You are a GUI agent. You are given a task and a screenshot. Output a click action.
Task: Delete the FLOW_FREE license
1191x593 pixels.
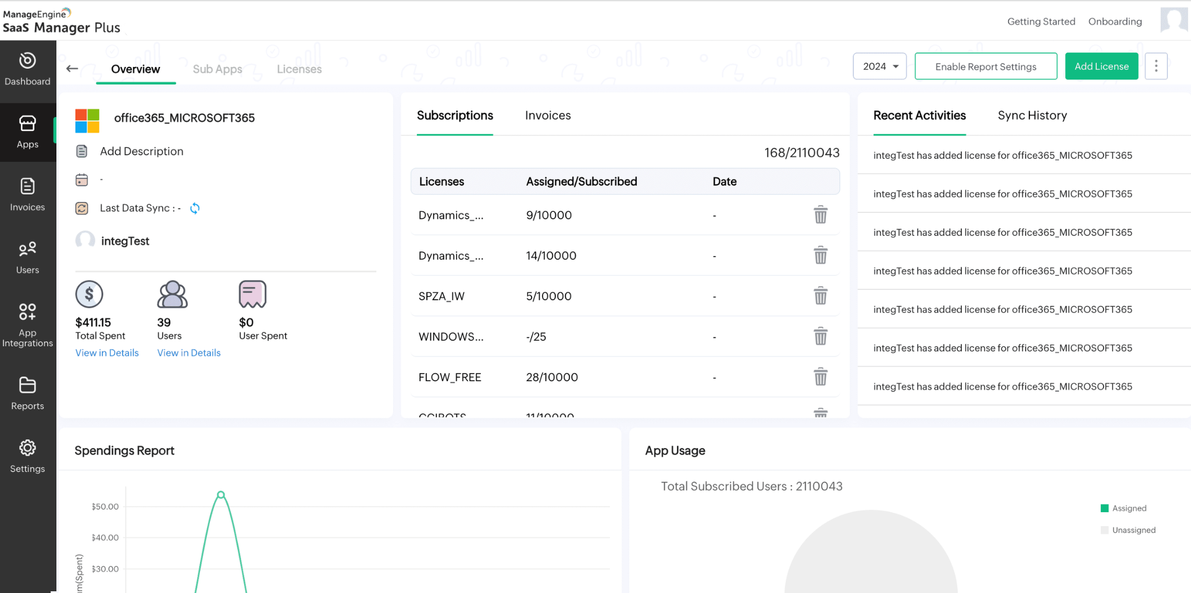pos(821,377)
